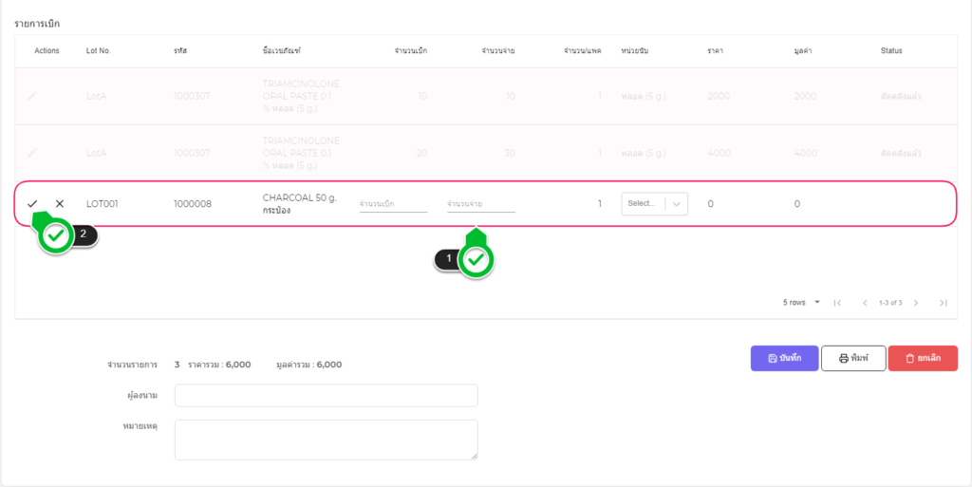Open the Select... unit dropdown for CHARCOAL
972x487 pixels.
tap(654, 204)
